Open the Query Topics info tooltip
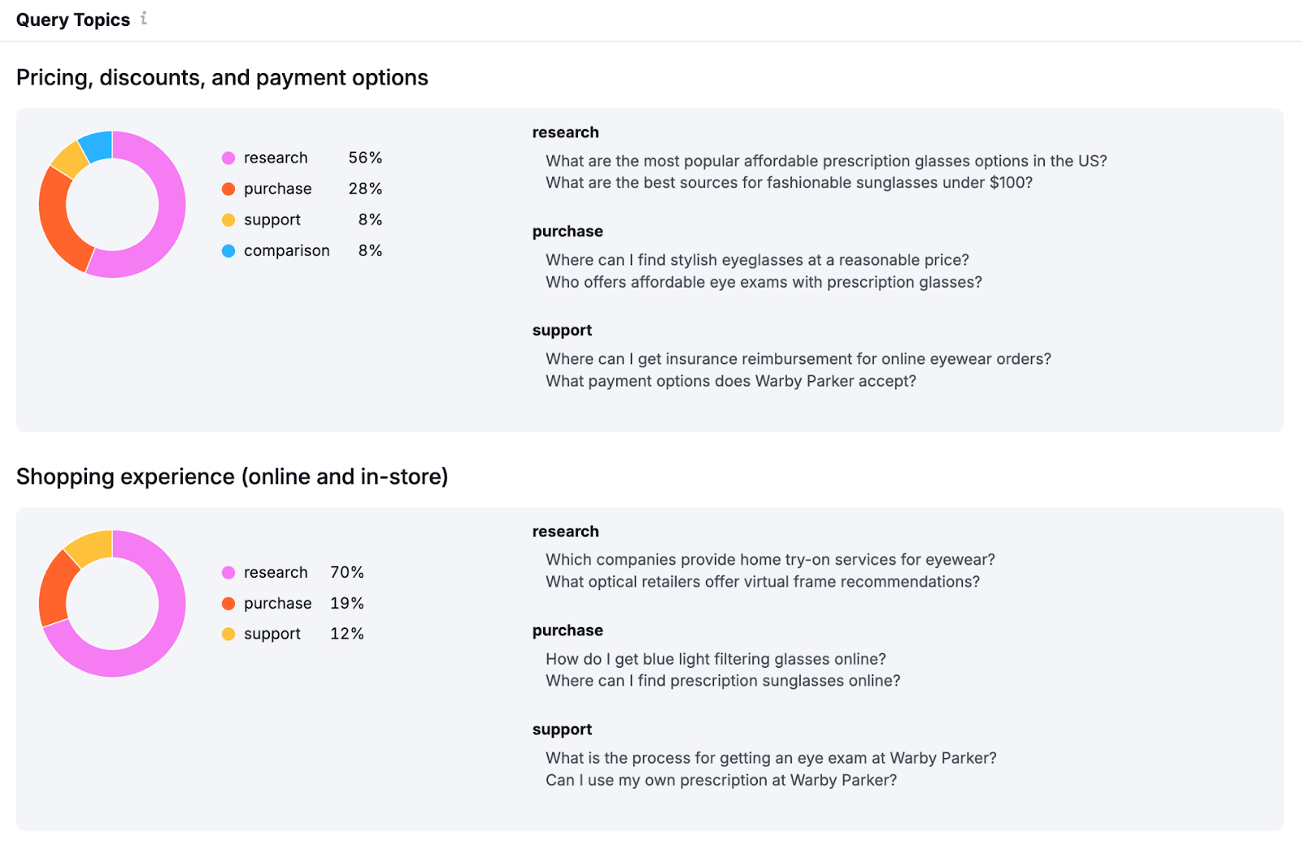Viewport: 1301px width, 845px height. coord(145,19)
